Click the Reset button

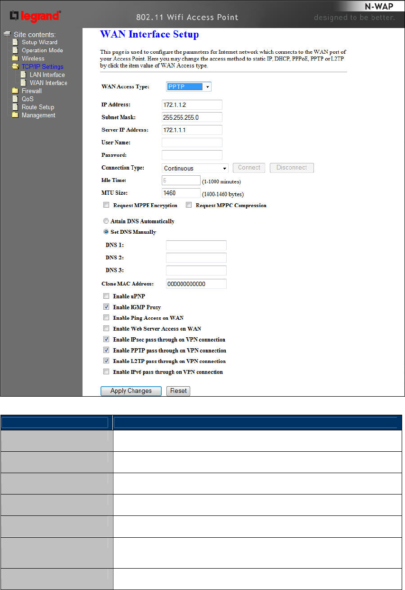[178, 391]
